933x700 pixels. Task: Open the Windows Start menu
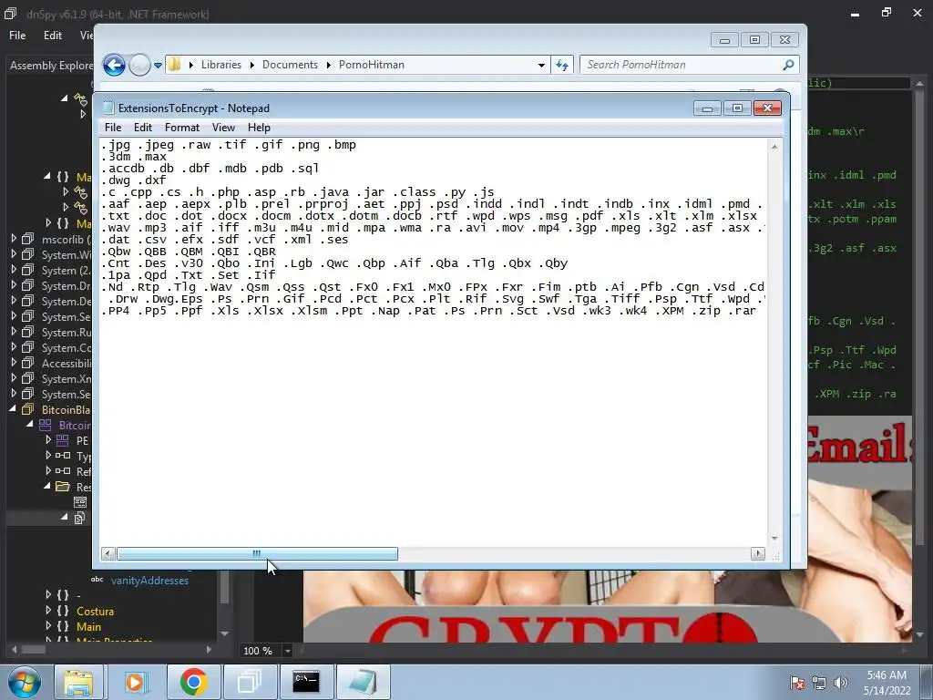coord(24,682)
